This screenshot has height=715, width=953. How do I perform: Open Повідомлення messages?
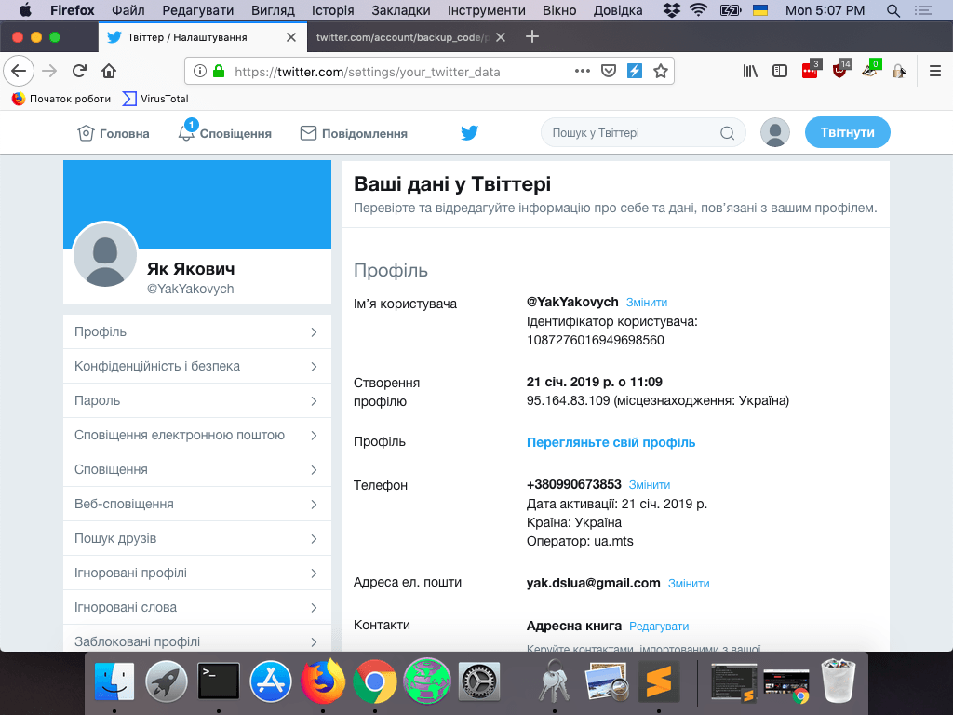(x=354, y=133)
